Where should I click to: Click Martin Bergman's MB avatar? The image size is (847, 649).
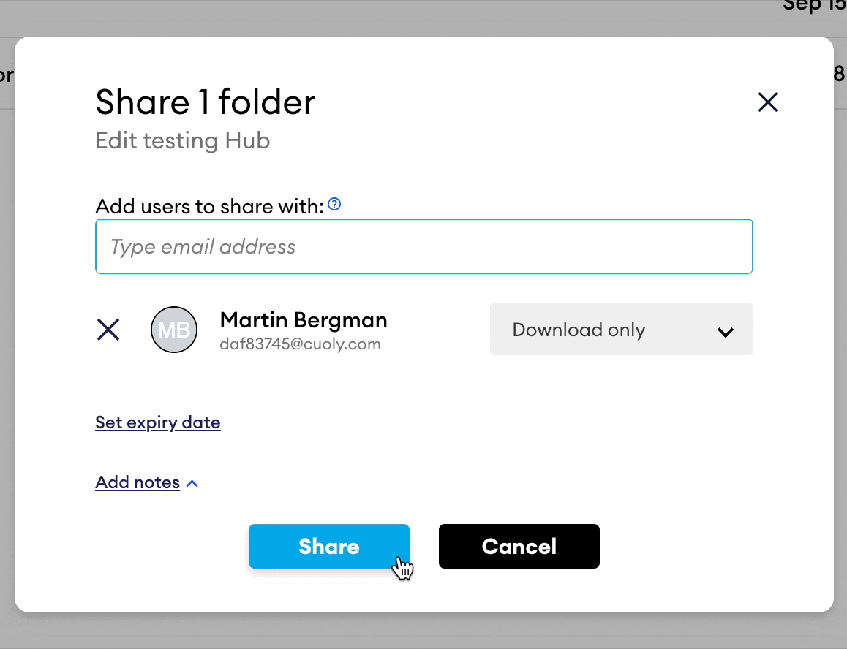pyautogui.click(x=174, y=330)
